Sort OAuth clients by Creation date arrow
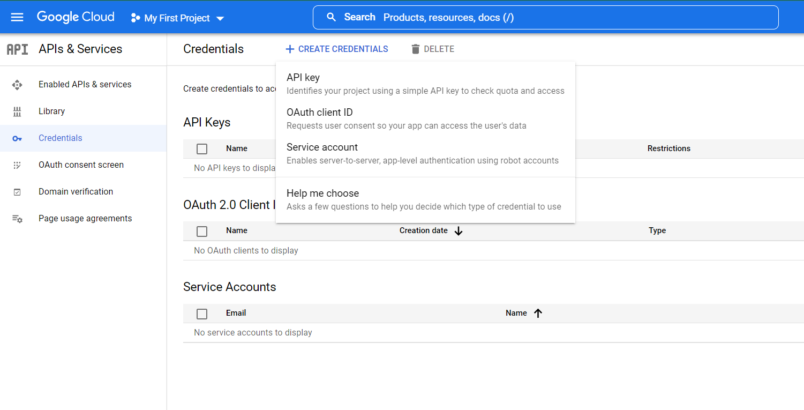804x410 pixels. coord(459,231)
